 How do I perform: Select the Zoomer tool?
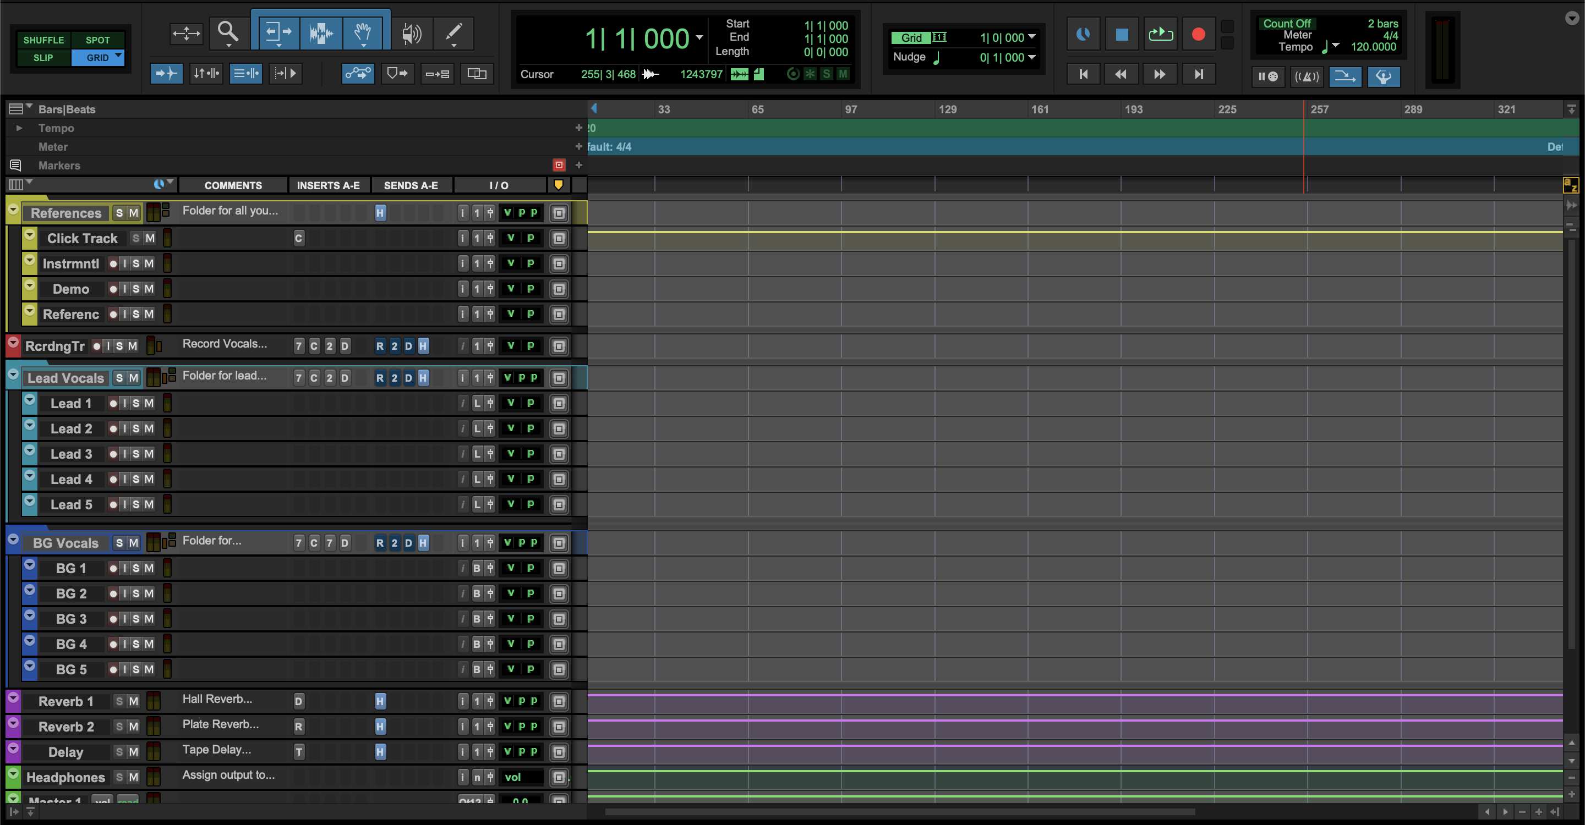tap(228, 32)
